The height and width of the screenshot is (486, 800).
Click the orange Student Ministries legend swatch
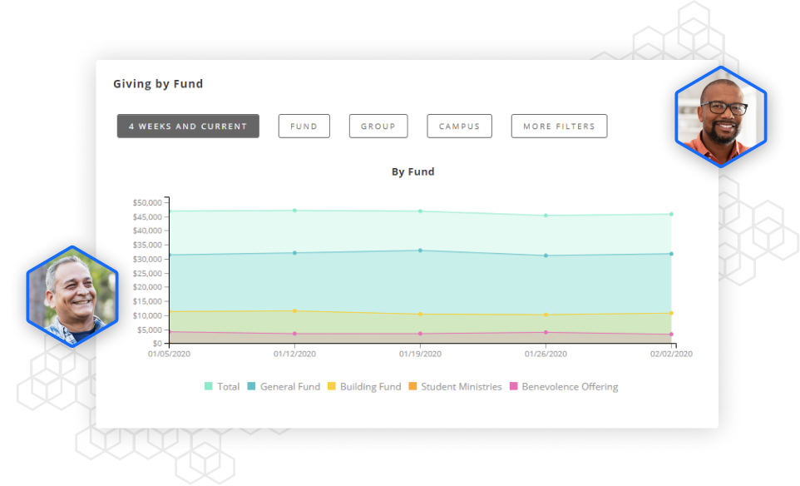(x=413, y=387)
